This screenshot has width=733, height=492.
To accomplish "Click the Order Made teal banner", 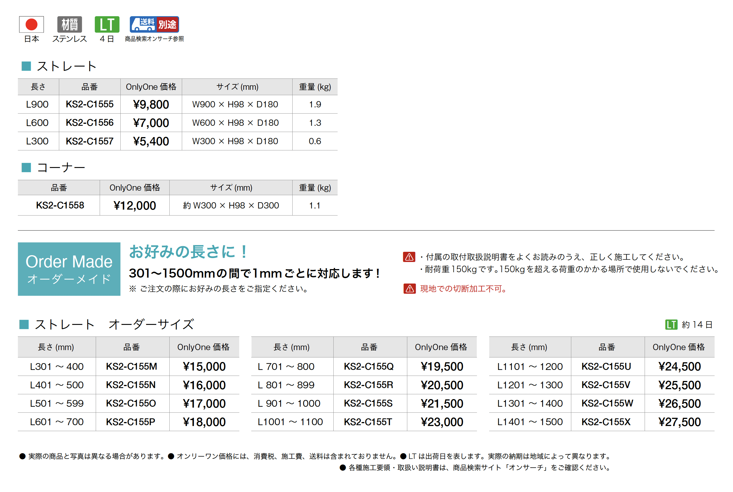I will click(69, 269).
